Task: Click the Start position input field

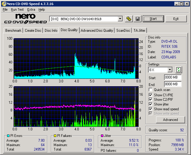Action: [x=173, y=78]
